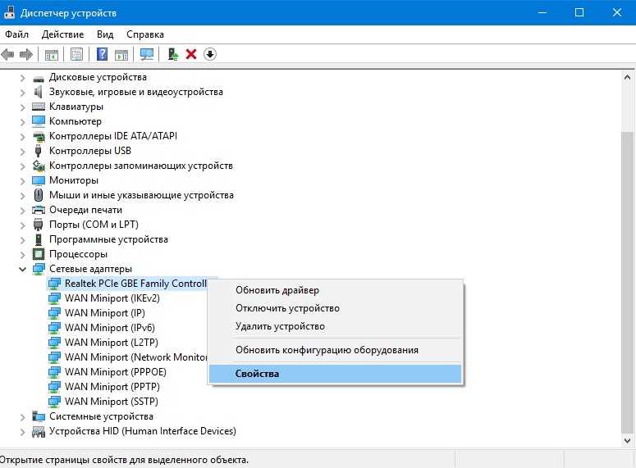636x468 pixels.
Task: Choose Обновить драйвер in the context menu
Action: click(336, 290)
